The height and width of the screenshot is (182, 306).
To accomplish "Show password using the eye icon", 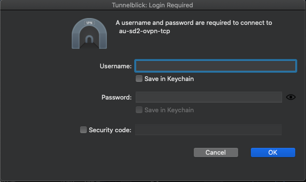I will [x=291, y=97].
